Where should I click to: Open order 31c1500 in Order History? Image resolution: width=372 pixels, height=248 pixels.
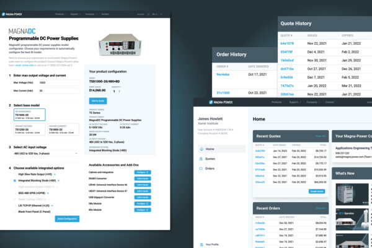click(x=223, y=93)
